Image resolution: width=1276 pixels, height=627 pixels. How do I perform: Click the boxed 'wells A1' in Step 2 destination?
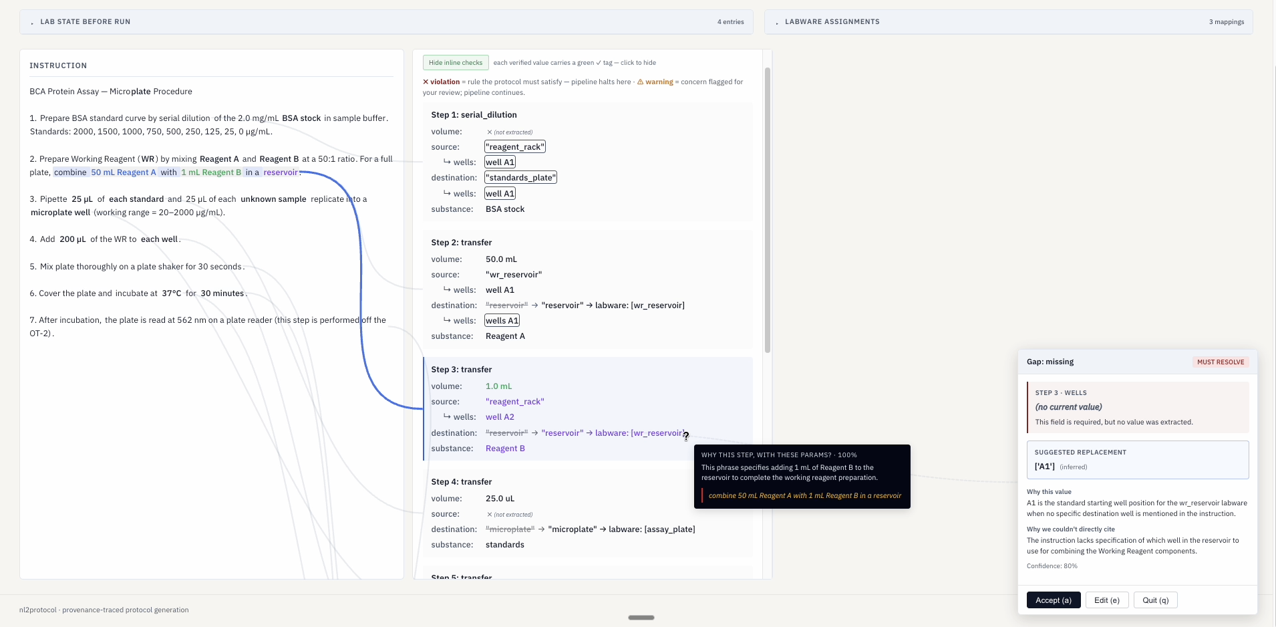coord(502,320)
